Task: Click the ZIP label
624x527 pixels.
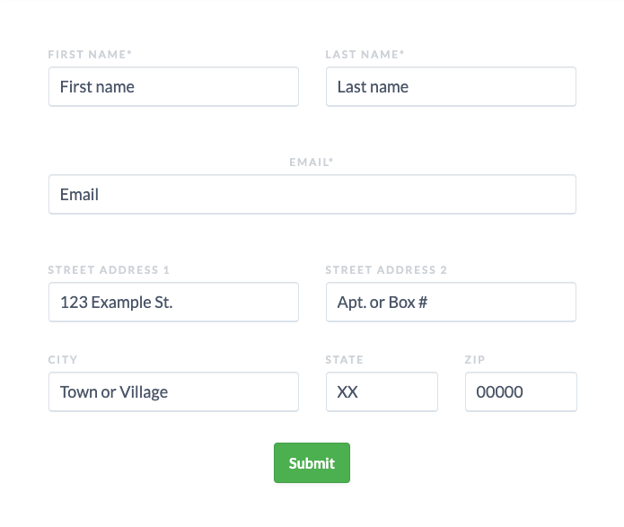Action: 475,360
